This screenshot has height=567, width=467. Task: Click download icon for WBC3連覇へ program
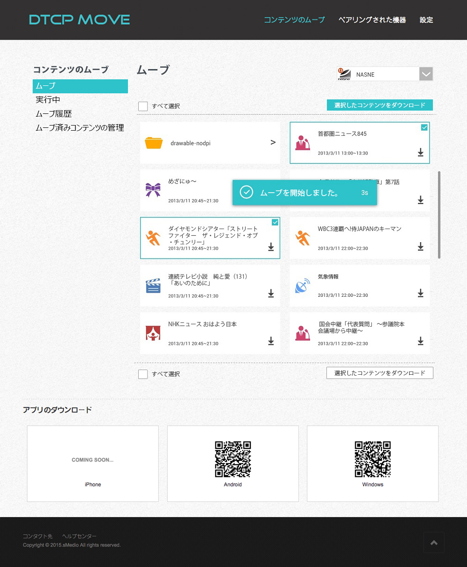tap(420, 246)
